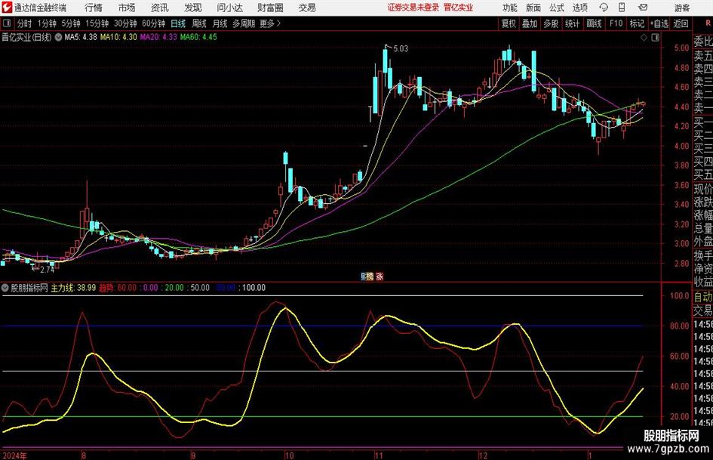Click the MA10: 4.30 indicator value
This screenshot has height=460, width=713.
pyautogui.click(x=118, y=37)
